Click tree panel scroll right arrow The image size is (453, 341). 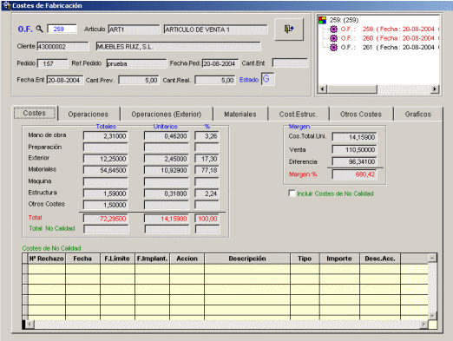tap(435, 89)
